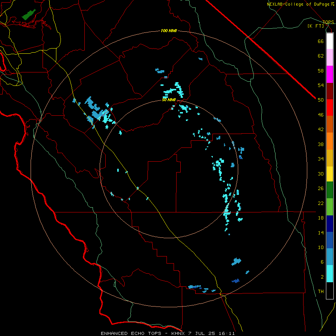Screen dimensions: 336x336
Task: Click the bright yellow legend band
Action: click(330, 174)
